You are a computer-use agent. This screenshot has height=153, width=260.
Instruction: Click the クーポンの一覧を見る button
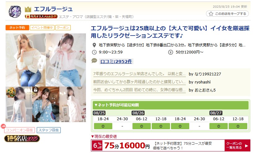(x=237, y=146)
